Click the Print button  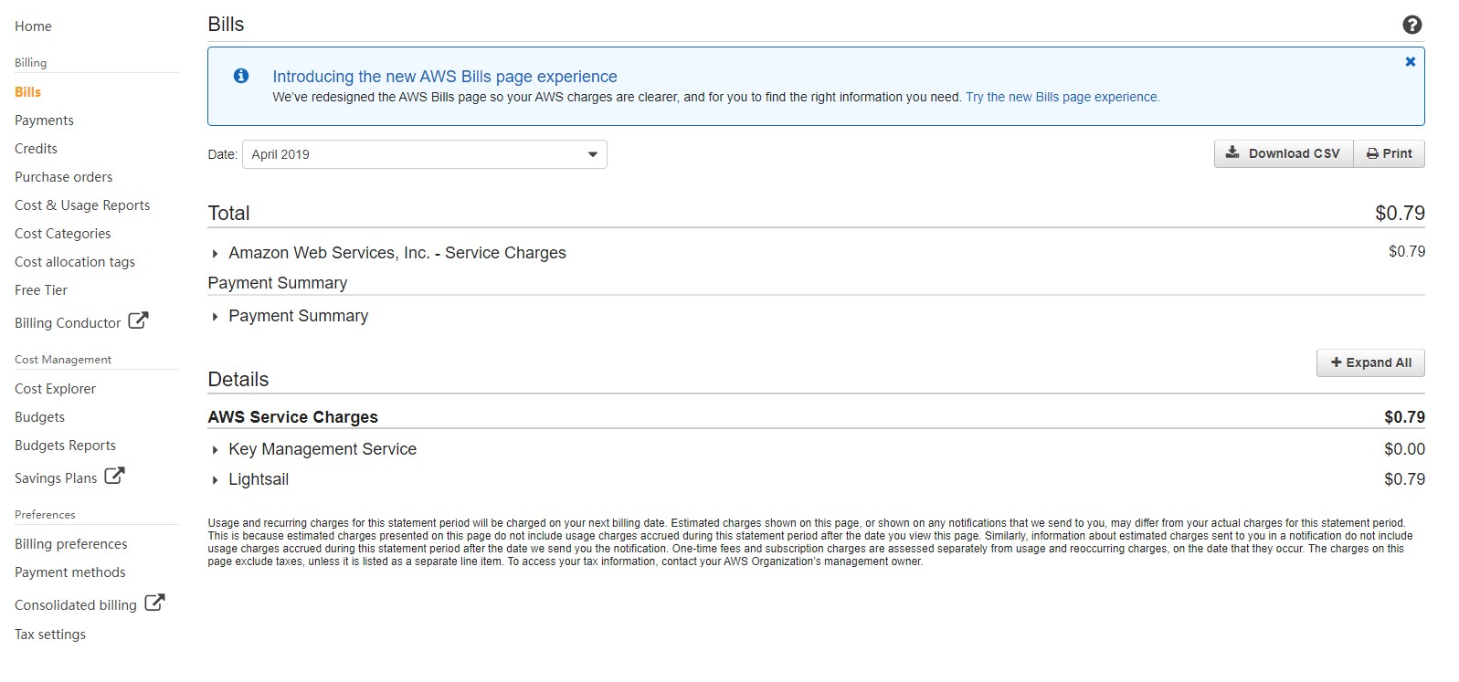pyautogui.click(x=1389, y=153)
